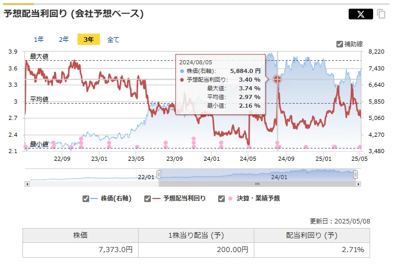Click the 22/01 label in navigator
The height and width of the screenshot is (273, 393).
coord(146,177)
